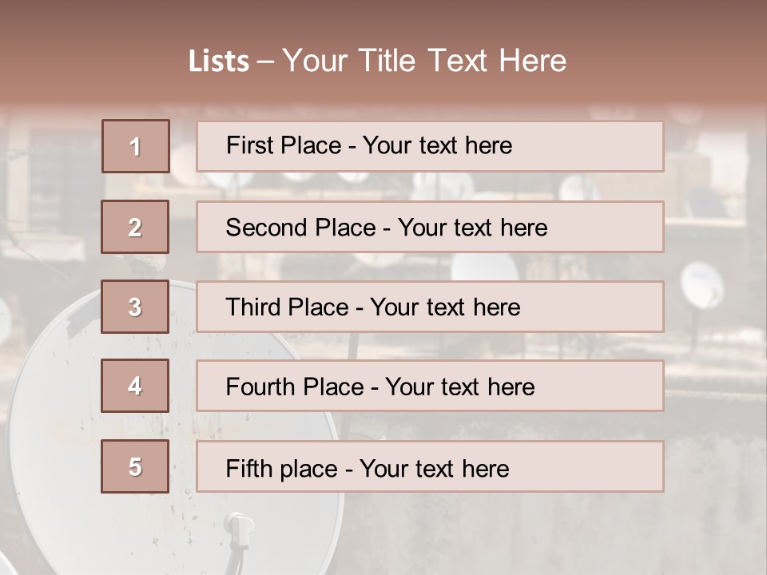Click the word "First" in the list

(x=249, y=145)
